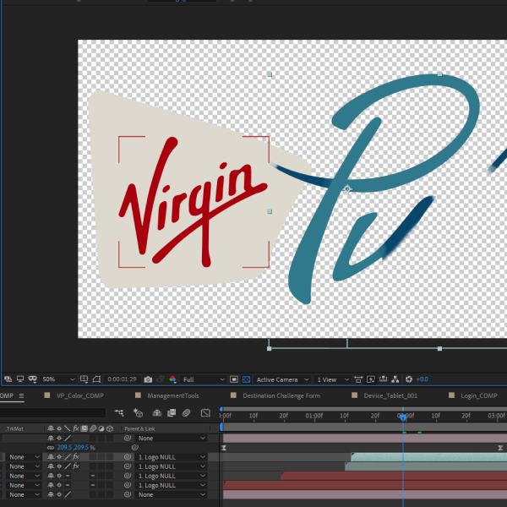Click the Quality column header icon
Image resolution: width=507 pixels, height=507 pixels.
(x=68, y=428)
